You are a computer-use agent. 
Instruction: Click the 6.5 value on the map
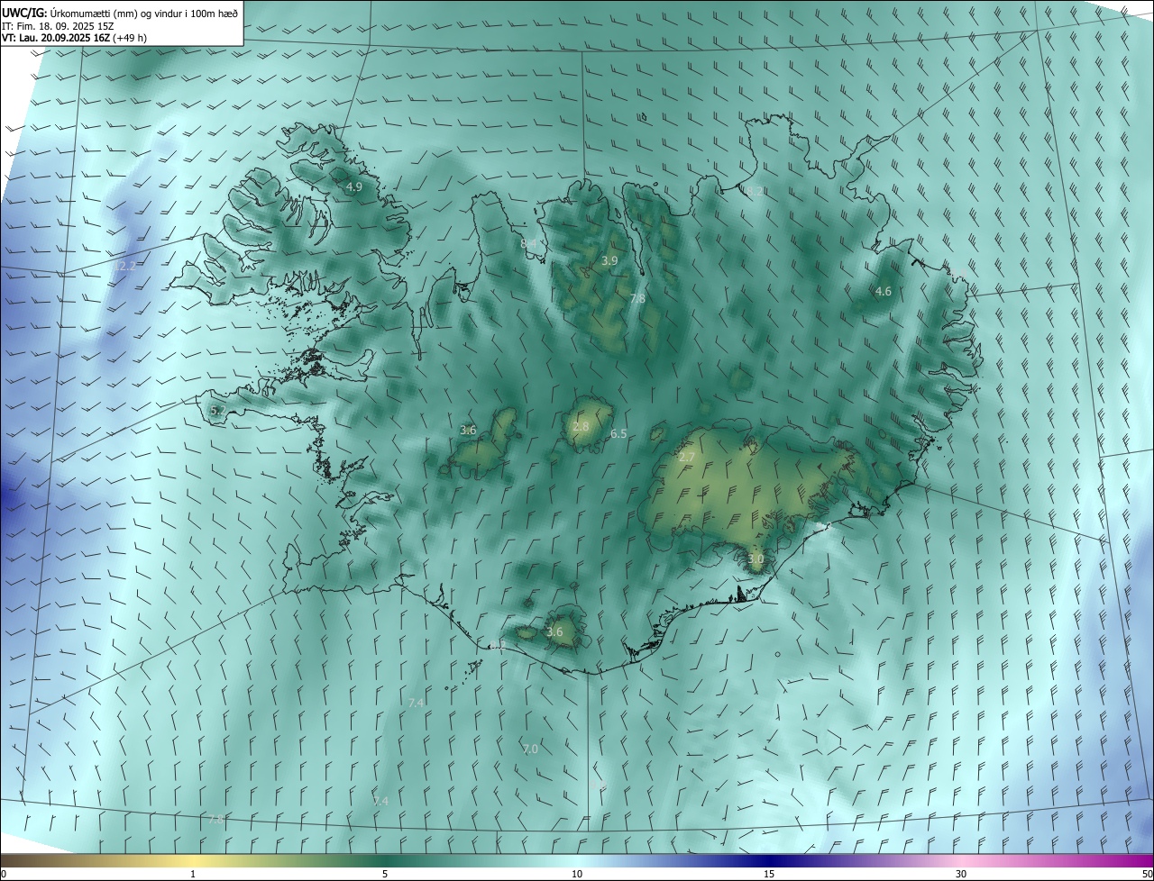pos(618,433)
